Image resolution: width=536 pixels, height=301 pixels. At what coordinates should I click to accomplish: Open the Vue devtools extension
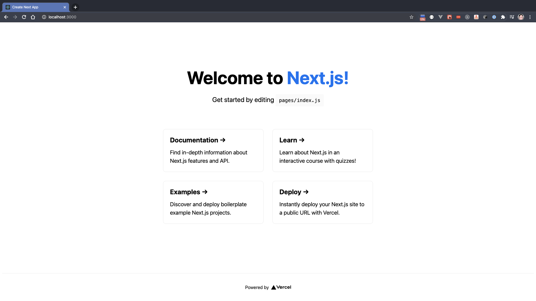coord(441,17)
